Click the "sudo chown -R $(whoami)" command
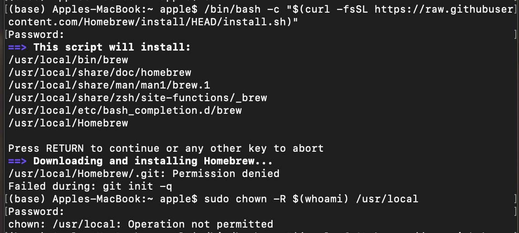The height and width of the screenshot is (233, 519). tap(311, 199)
